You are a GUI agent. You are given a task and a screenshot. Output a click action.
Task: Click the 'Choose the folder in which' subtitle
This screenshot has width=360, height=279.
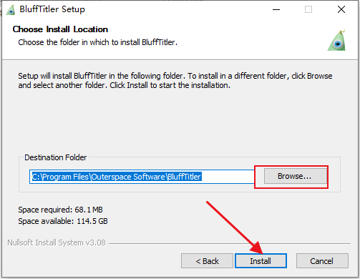point(97,42)
